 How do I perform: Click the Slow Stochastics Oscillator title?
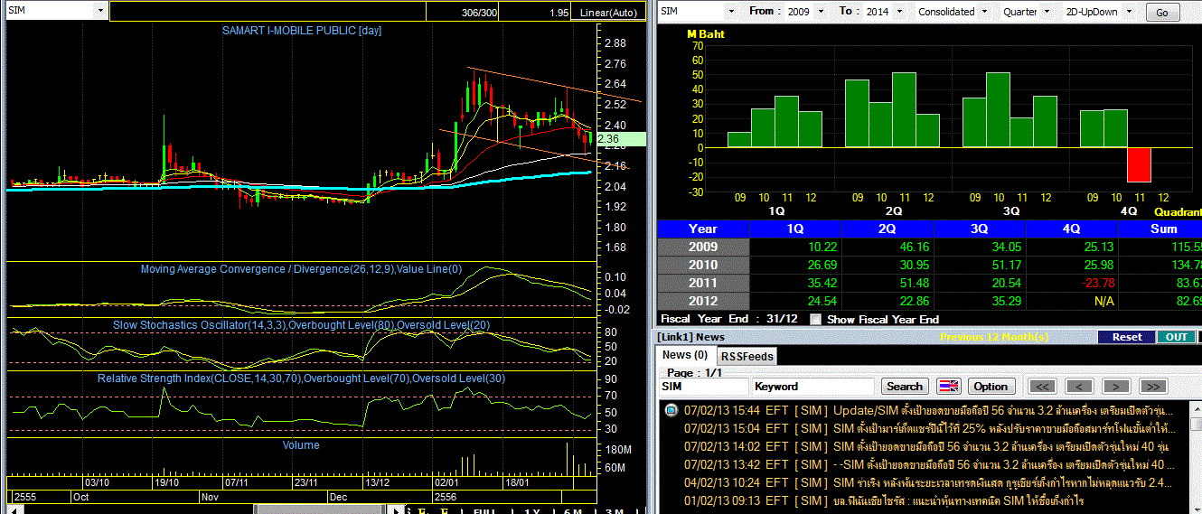click(300, 324)
